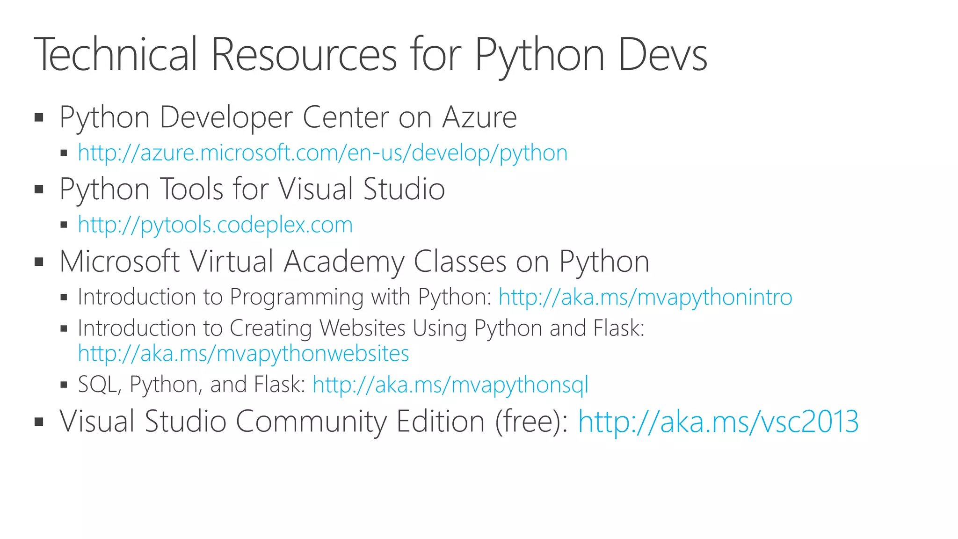Click the slide title 'Technical Resources for Python Devs'
This screenshot has width=958, height=539.
(370, 56)
